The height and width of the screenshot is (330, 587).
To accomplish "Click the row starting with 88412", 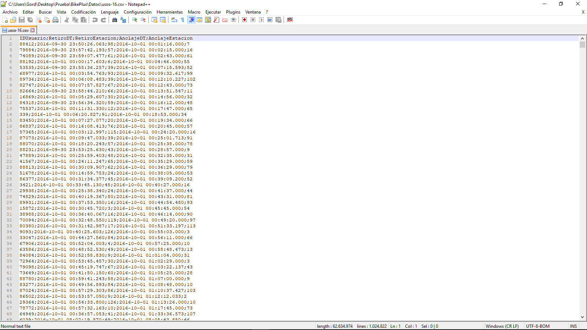I will click(105, 44).
